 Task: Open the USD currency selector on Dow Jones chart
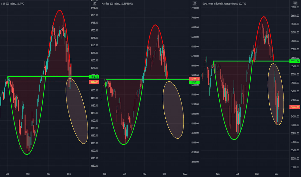(295, 4)
